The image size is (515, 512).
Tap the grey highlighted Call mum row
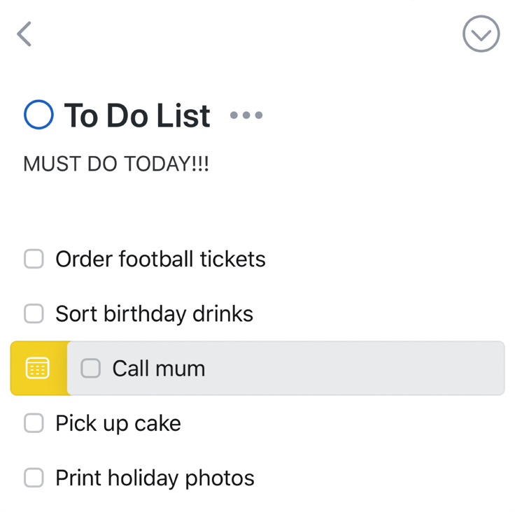pyautogui.click(x=285, y=368)
